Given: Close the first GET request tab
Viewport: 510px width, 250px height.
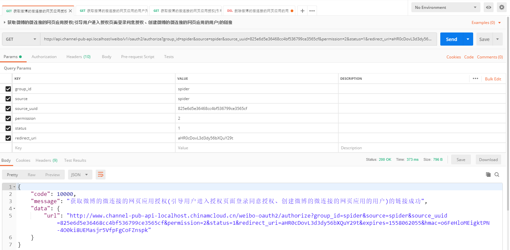Looking at the screenshot, I should (x=70, y=11).
